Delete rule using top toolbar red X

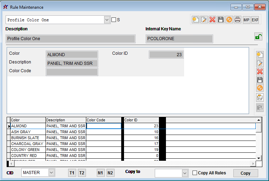(x=212, y=20)
